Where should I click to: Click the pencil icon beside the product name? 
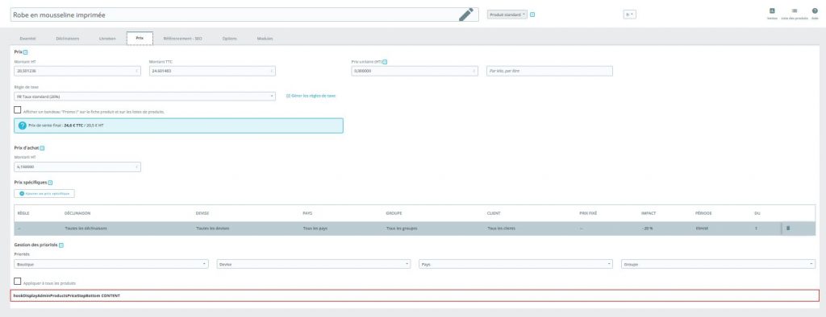(x=465, y=14)
